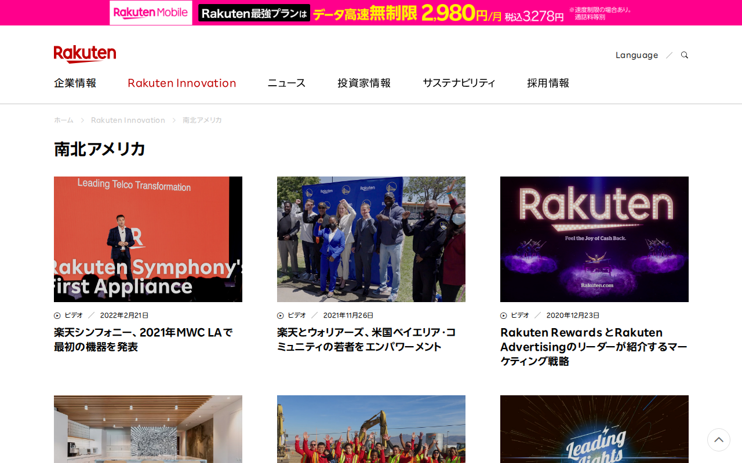The height and width of the screenshot is (463, 742).
Task: Click the date 2020年12月23日
Action: pyautogui.click(x=573, y=315)
